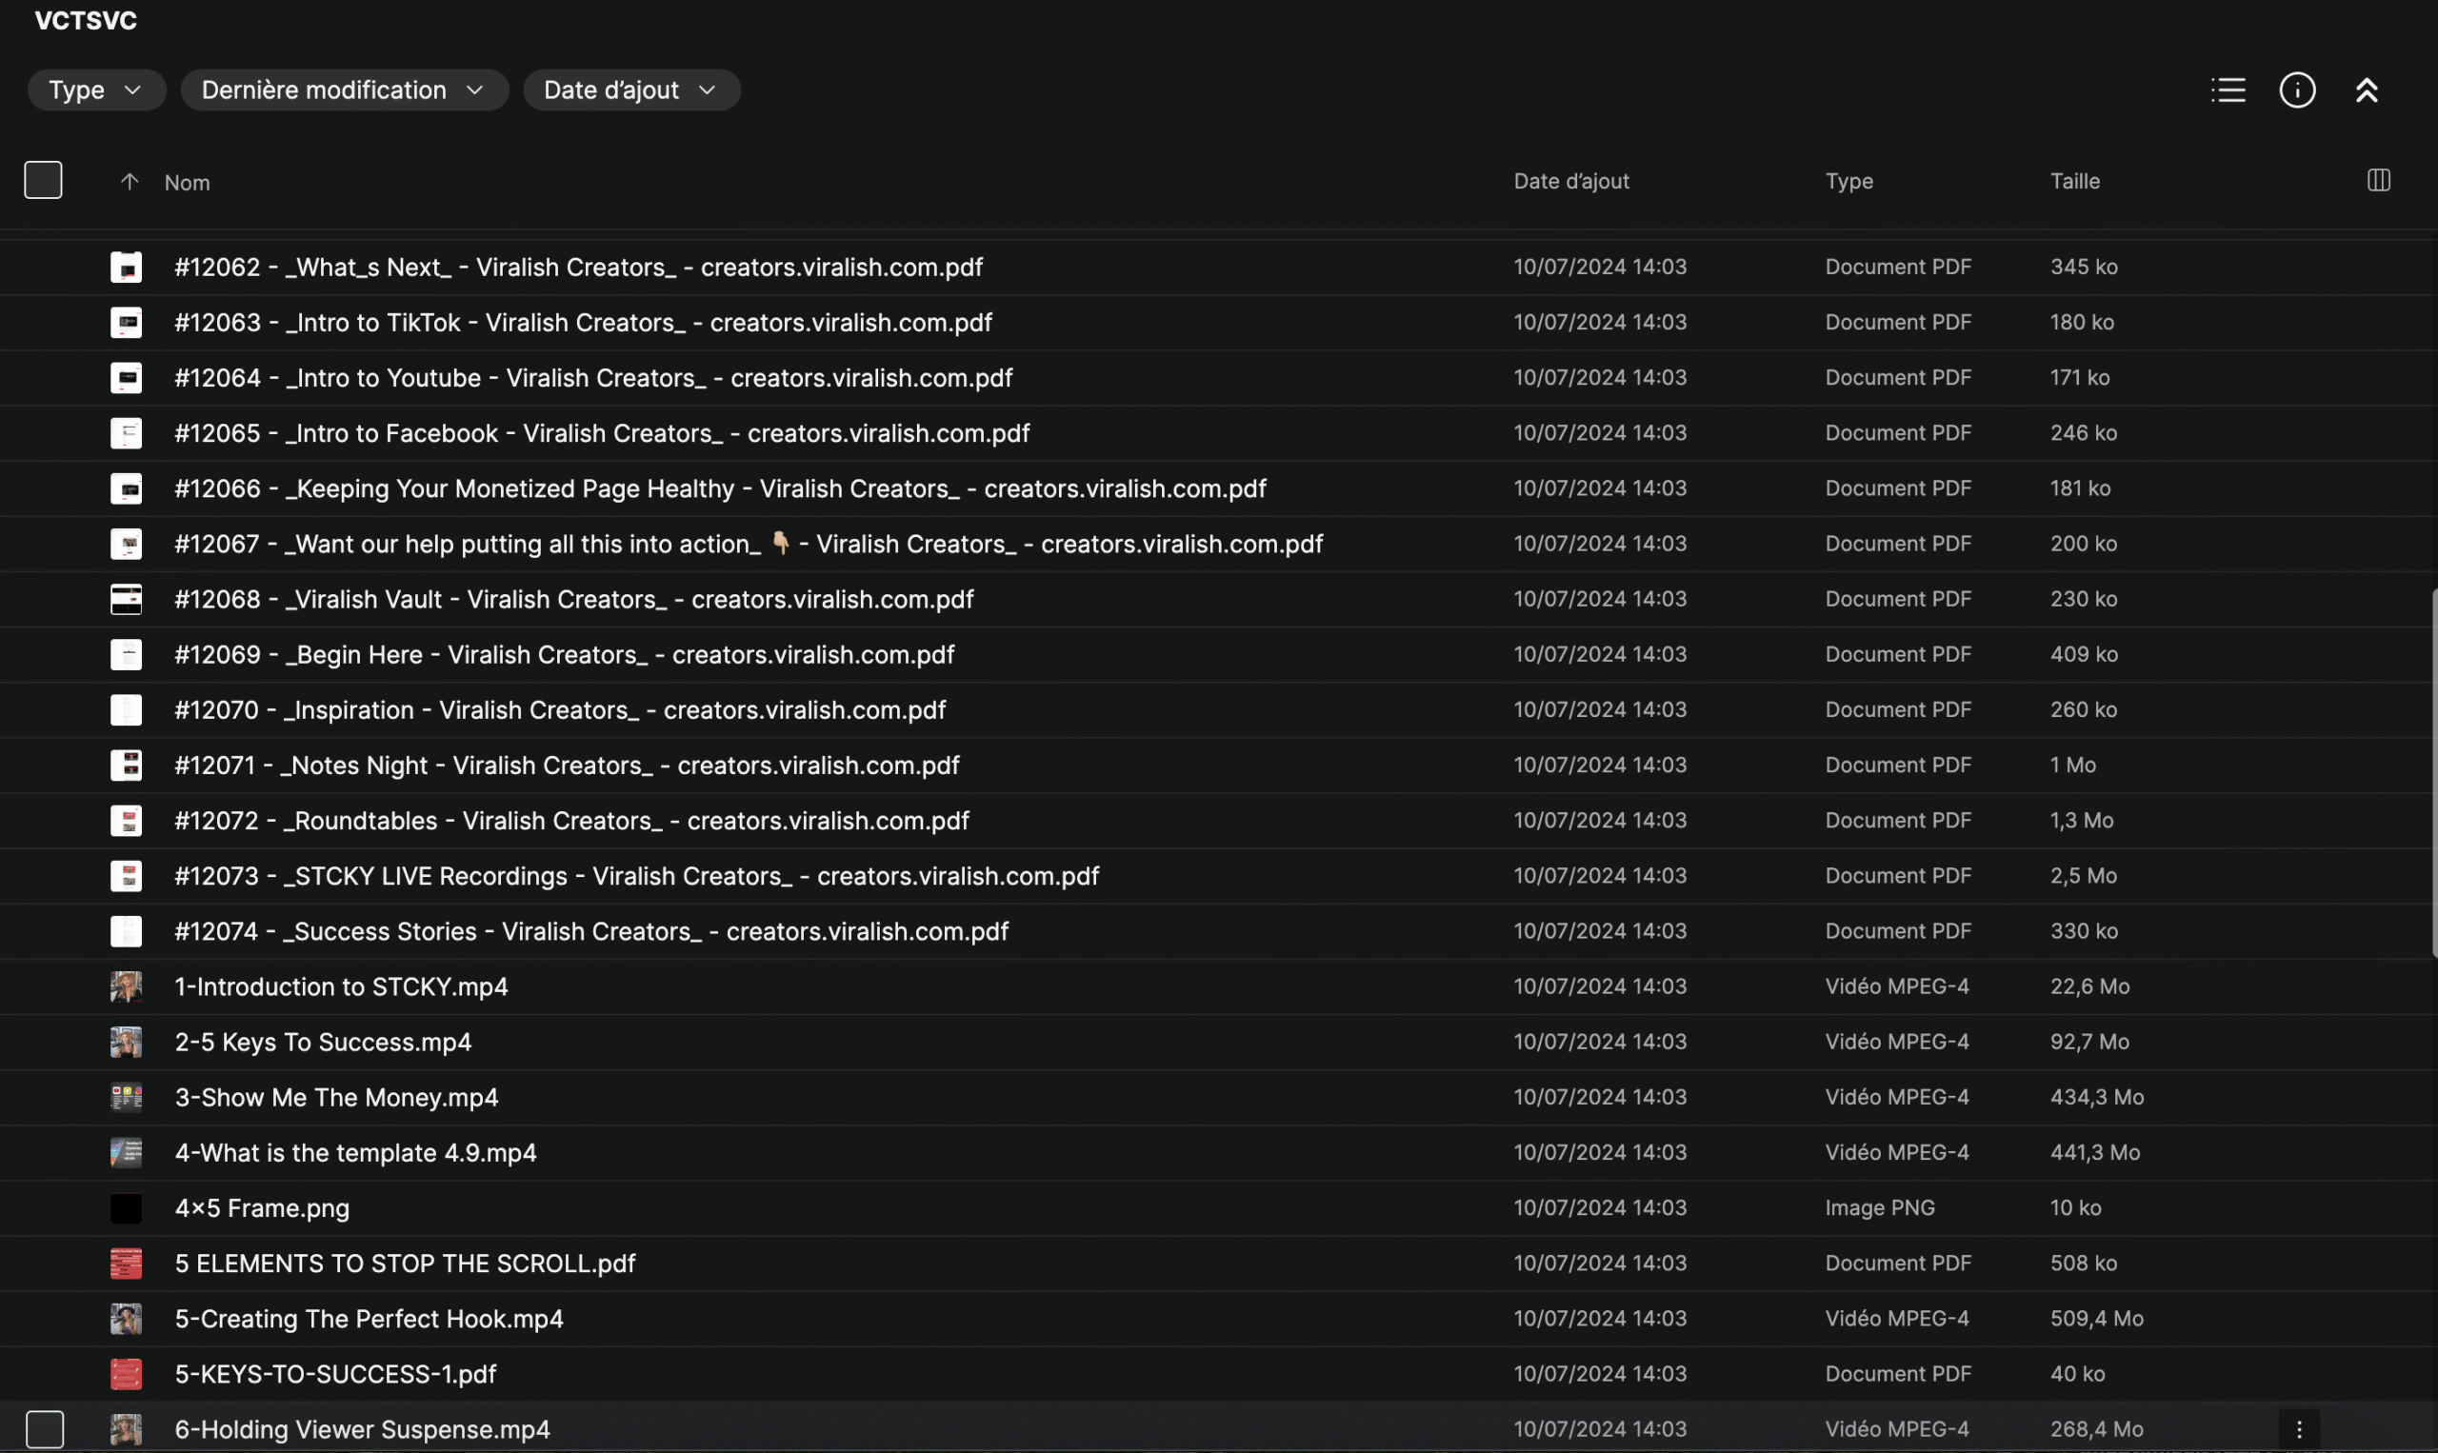This screenshot has width=2438, height=1453.
Task: Click the double chevron collapse icon
Action: 2367,90
